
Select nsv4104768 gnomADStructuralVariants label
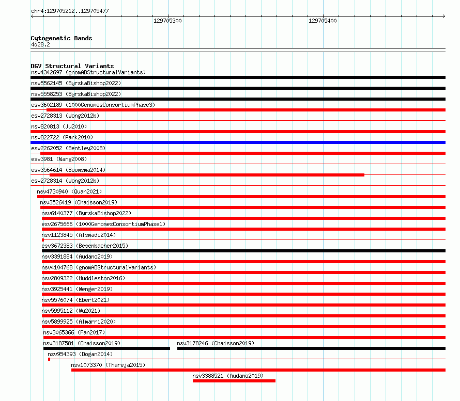(99, 267)
